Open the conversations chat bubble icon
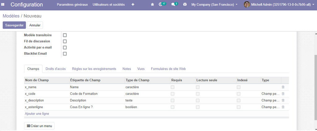317x131 pixels. [174, 5]
